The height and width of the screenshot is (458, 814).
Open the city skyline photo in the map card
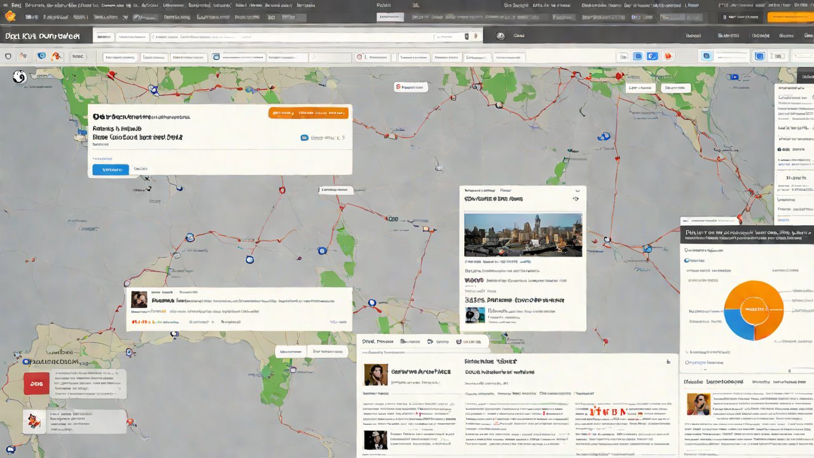pos(523,235)
